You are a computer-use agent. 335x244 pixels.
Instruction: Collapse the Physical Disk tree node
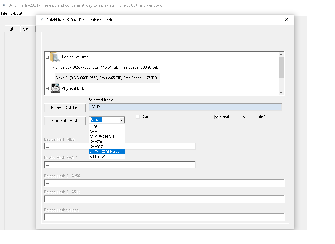[47, 88]
